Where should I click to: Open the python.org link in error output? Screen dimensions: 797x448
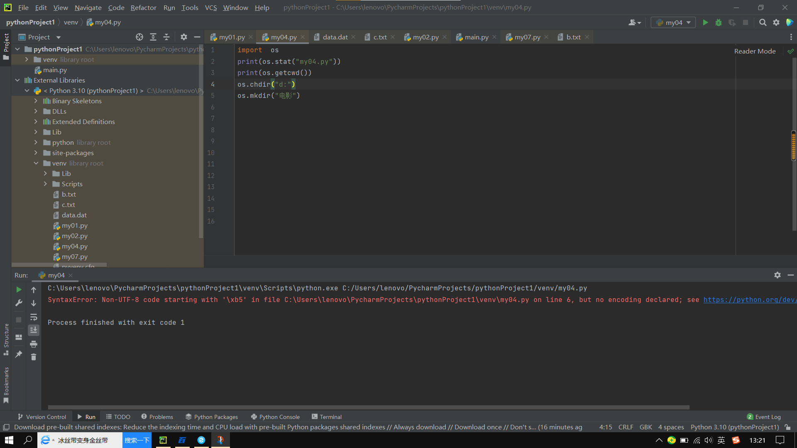750,299
